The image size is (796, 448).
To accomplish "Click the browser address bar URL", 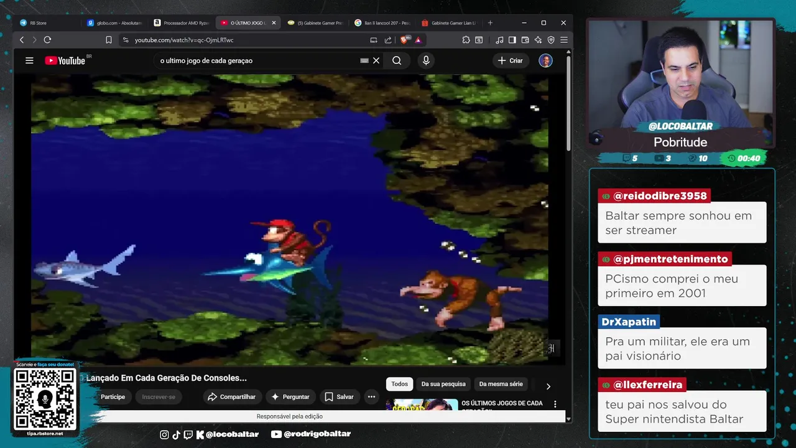I will coord(184,40).
